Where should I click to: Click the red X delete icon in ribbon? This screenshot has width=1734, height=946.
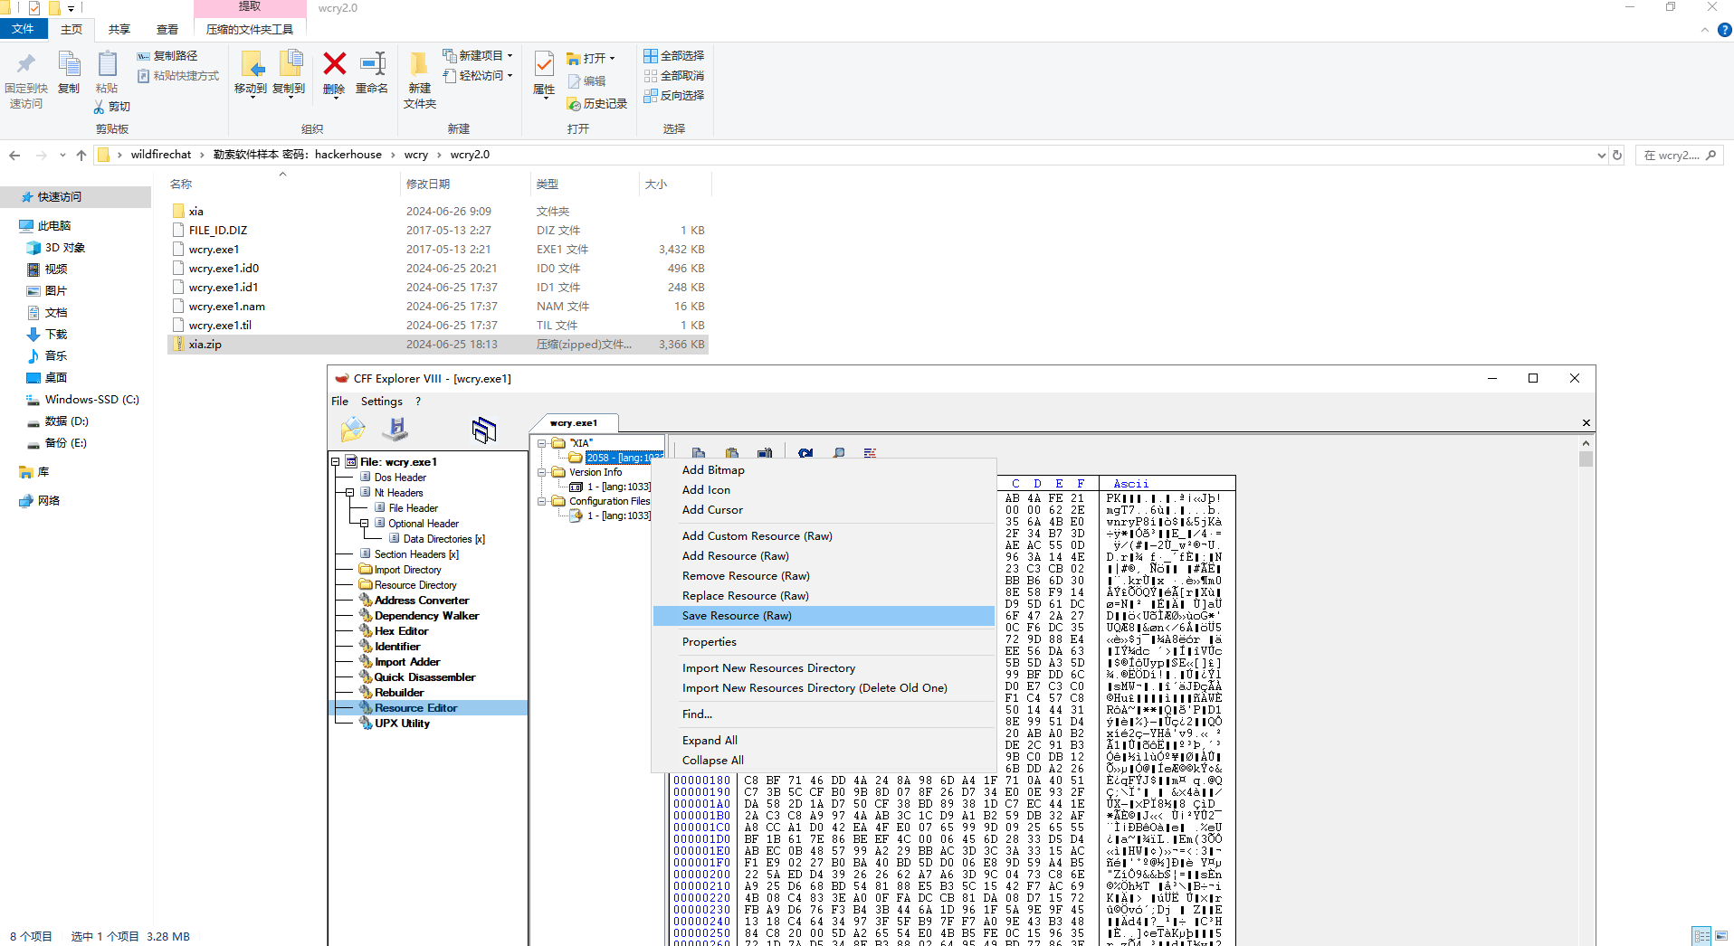[x=334, y=64]
